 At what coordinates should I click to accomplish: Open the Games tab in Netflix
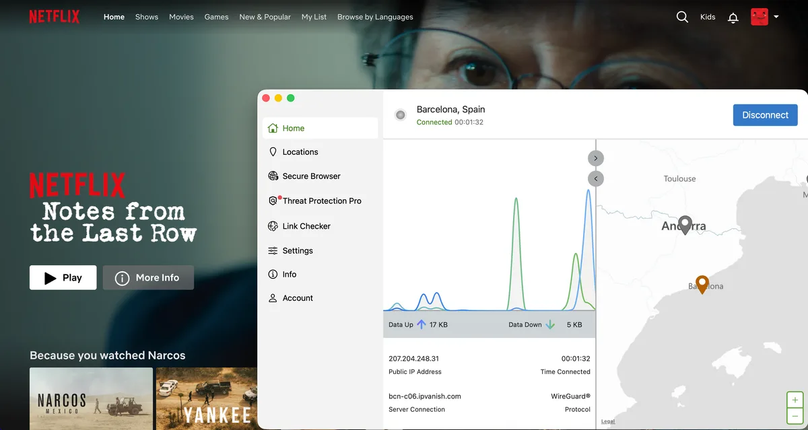pyautogui.click(x=216, y=17)
